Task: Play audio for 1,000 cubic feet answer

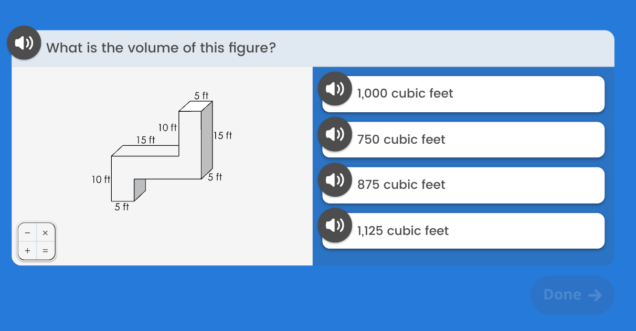Action: [x=335, y=89]
